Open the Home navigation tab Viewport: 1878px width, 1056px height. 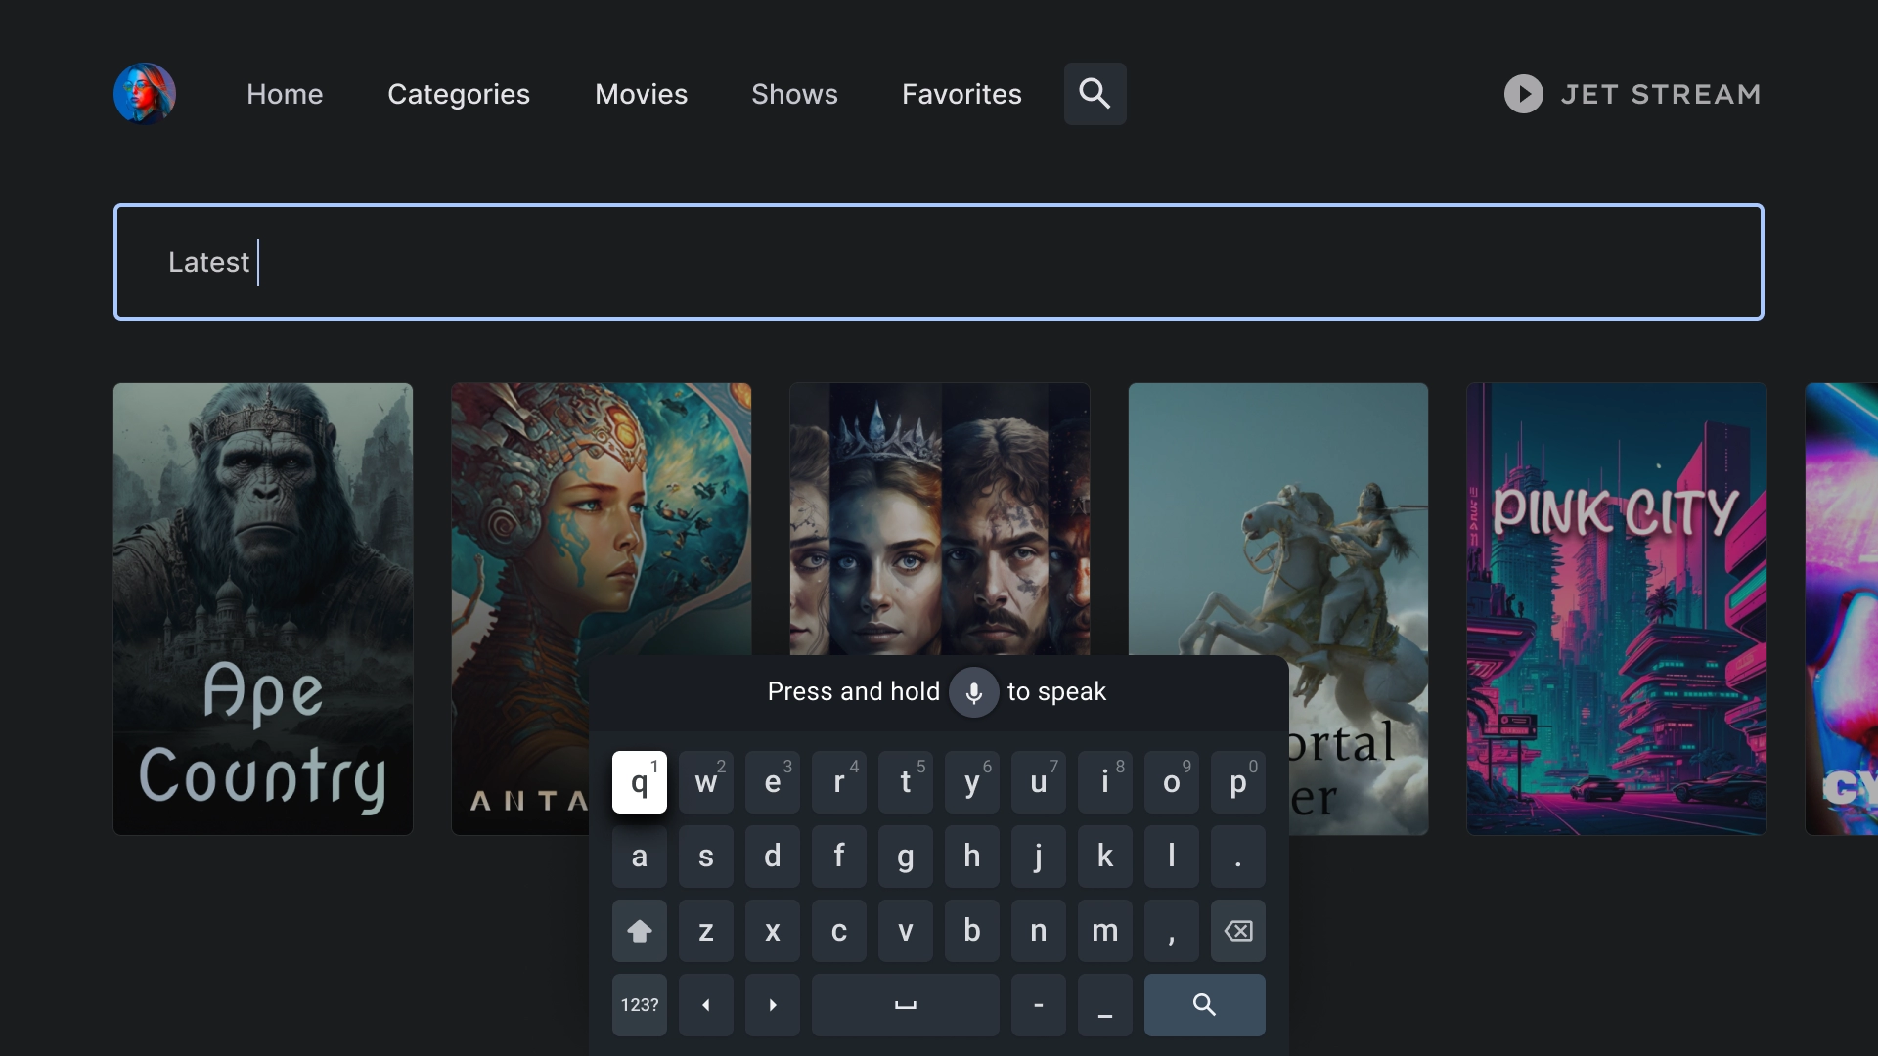(284, 93)
